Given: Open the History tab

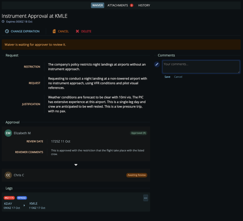Looking at the screenshot, I should (x=144, y=6).
